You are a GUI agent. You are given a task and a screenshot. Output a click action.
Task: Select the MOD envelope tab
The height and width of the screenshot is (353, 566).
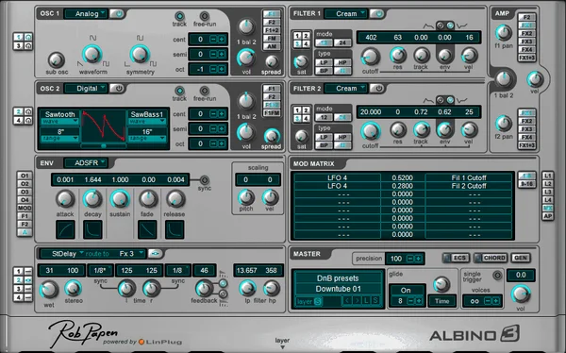click(x=25, y=208)
